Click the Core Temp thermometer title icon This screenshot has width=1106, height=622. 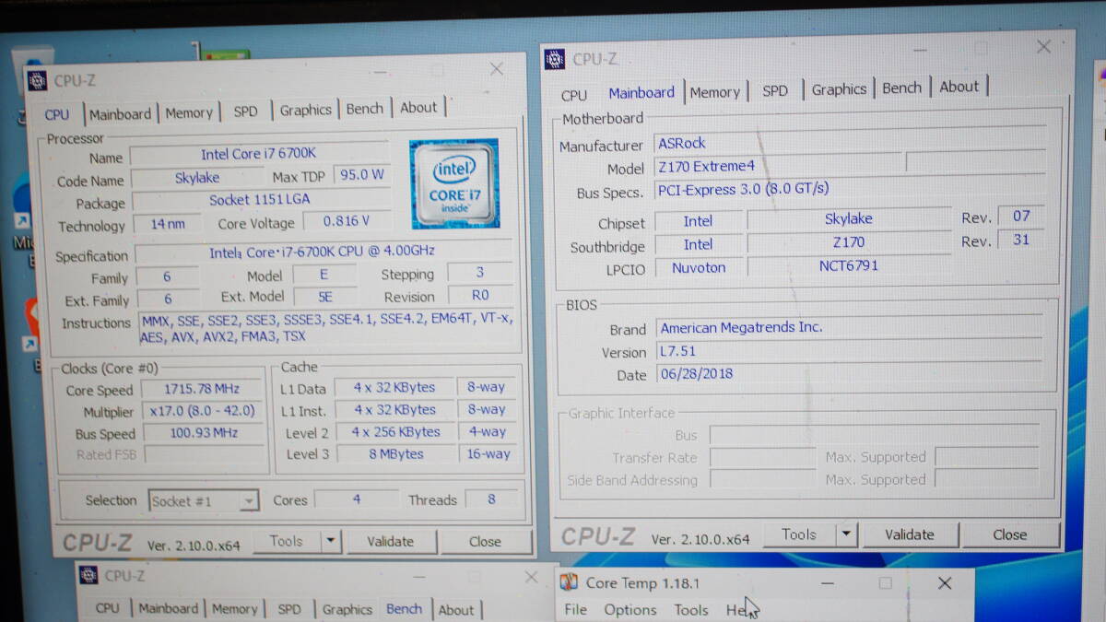pyautogui.click(x=570, y=582)
